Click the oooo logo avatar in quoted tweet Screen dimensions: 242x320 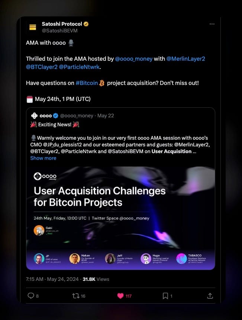coord(34,116)
